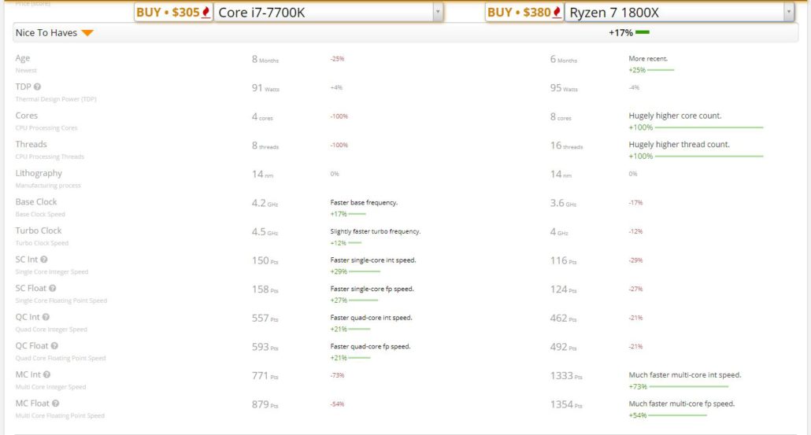Click the 95 Watts TDP value
The width and height of the screenshot is (811, 435).
(564, 88)
